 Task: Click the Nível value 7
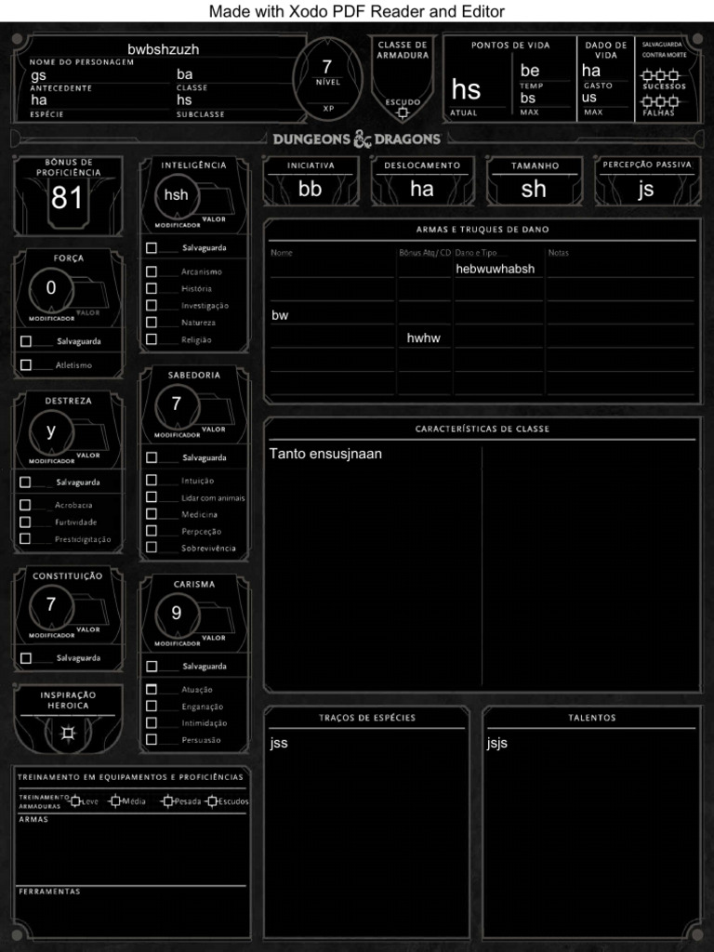coord(327,67)
